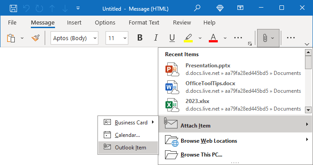This screenshot has width=313, height=165.
Task: Click the Undo arrow icon
Action: (x=26, y=8)
